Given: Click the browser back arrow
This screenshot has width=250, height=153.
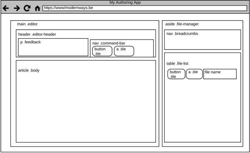Looking at the screenshot, I should coord(6,8).
